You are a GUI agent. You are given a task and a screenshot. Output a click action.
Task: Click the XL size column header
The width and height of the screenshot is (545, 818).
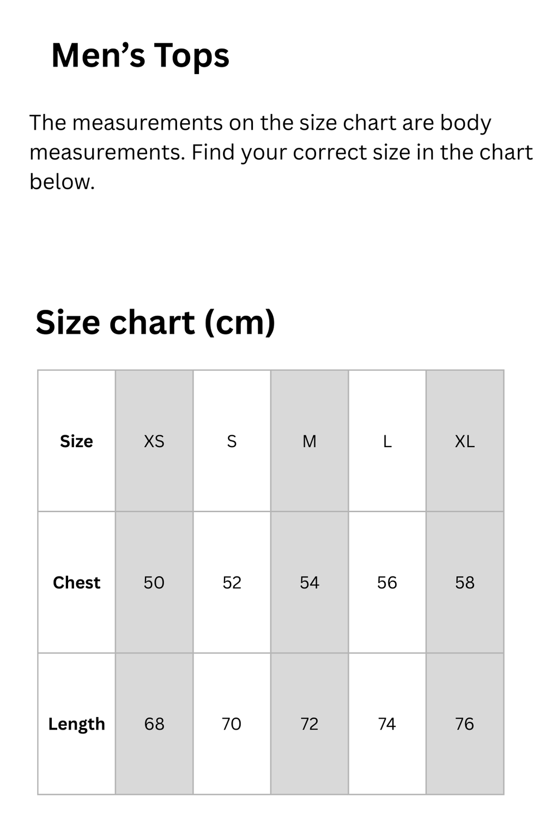point(465,441)
